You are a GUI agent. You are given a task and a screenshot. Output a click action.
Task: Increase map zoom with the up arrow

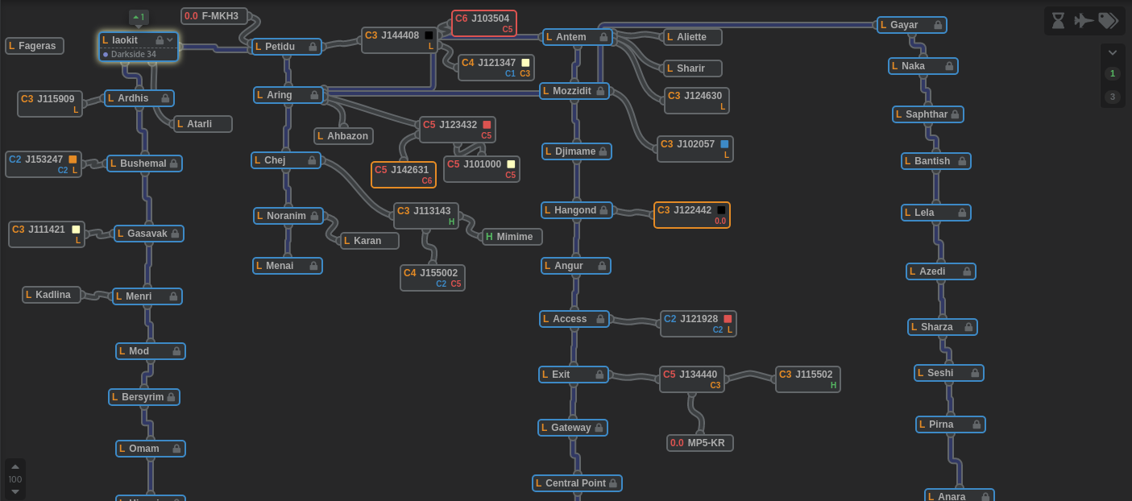point(15,466)
